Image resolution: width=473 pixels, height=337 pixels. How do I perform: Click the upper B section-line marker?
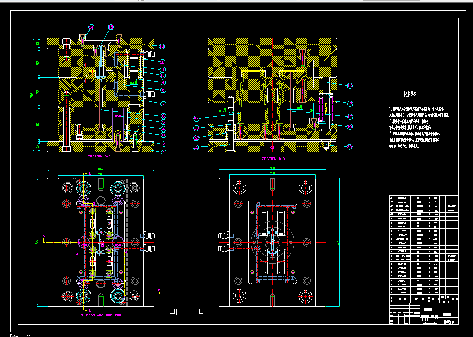pyautogui.click(x=90, y=174)
